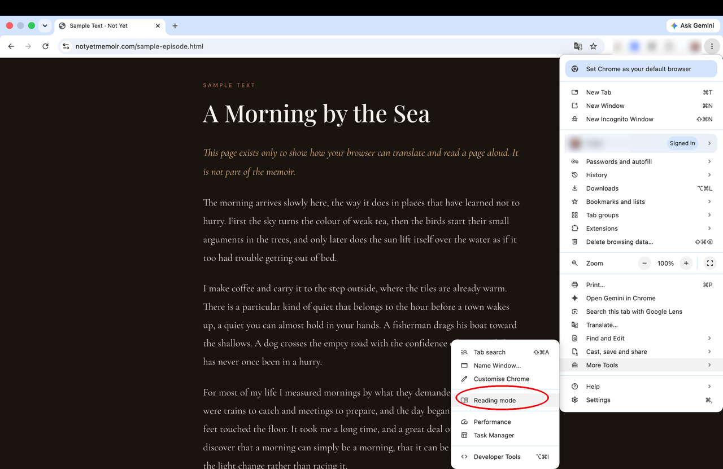Image resolution: width=723 pixels, height=469 pixels.
Task: Click the SAMPLE TEXT label above the heading
Action: [x=229, y=85]
